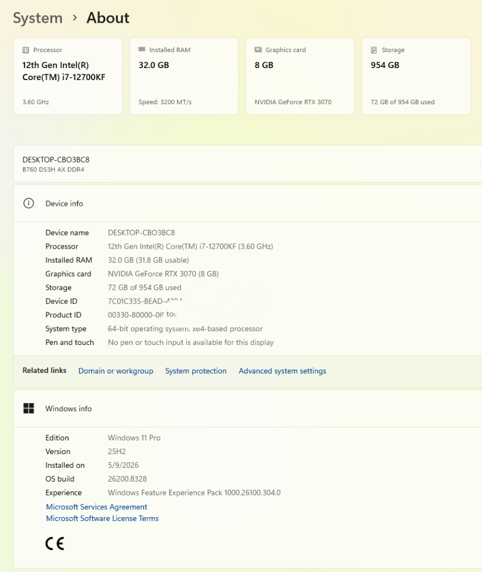Click DESKTOP-CBO3BC8 name in top device banner
This screenshot has height=572, width=482.
coord(56,160)
